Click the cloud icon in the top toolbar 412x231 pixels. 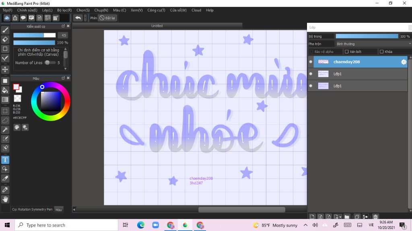coord(7,18)
